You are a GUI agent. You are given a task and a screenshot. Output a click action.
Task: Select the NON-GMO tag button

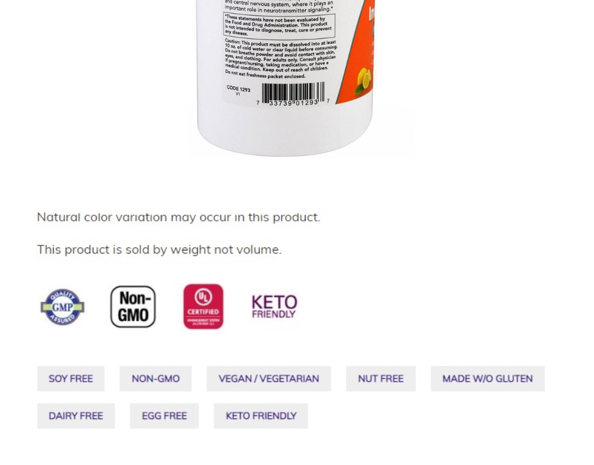tap(156, 378)
